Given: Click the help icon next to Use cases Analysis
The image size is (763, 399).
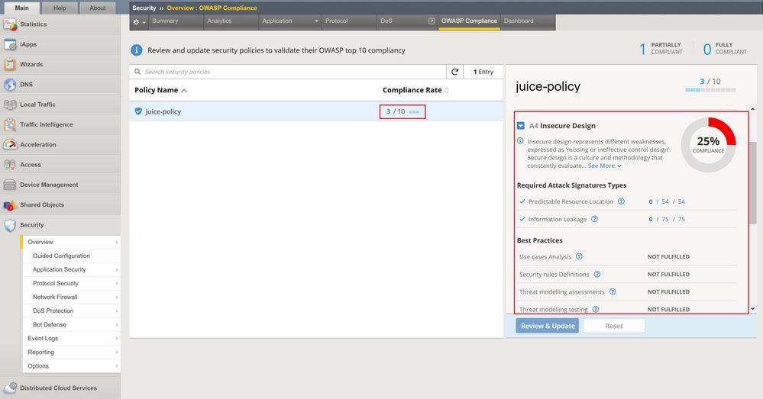Looking at the screenshot, I should coord(579,257).
